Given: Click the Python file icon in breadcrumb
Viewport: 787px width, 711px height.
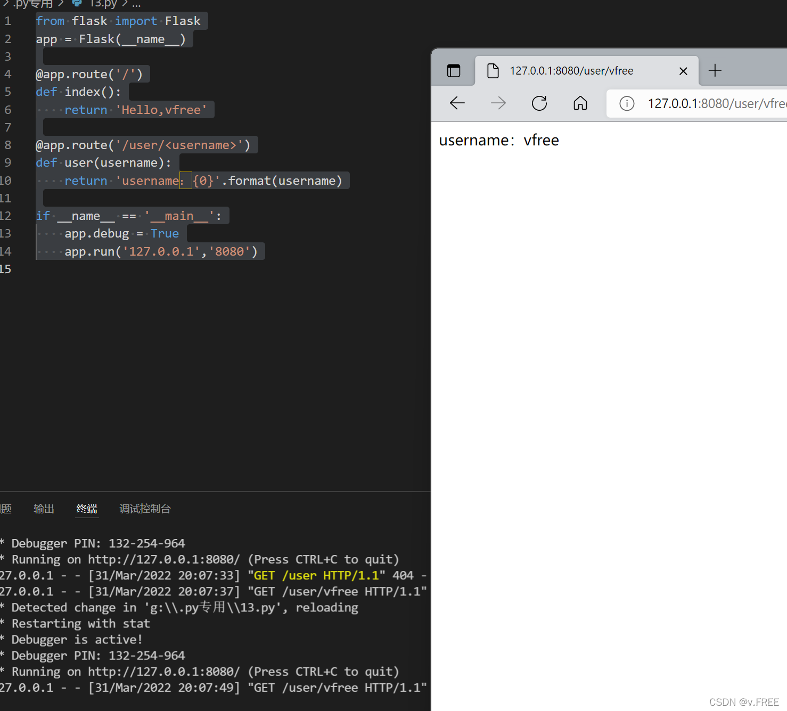Looking at the screenshot, I should (x=77, y=3).
